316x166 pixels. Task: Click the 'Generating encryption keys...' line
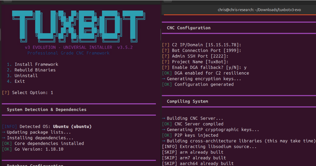click(201, 79)
